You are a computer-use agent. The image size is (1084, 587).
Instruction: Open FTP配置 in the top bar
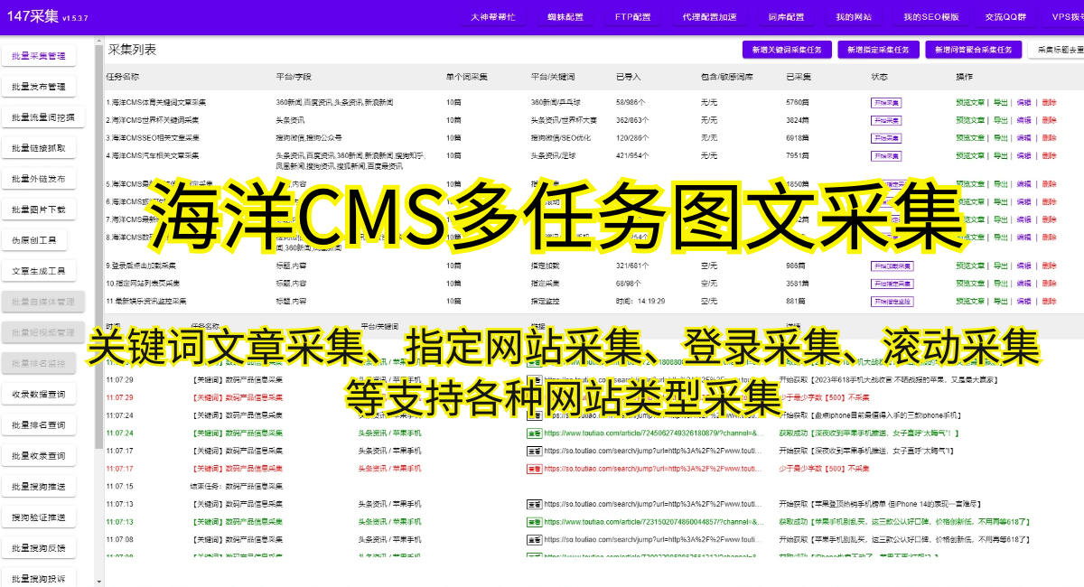[x=632, y=16]
